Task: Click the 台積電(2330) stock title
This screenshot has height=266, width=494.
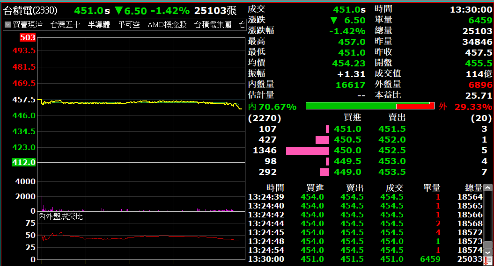Action: point(30,11)
